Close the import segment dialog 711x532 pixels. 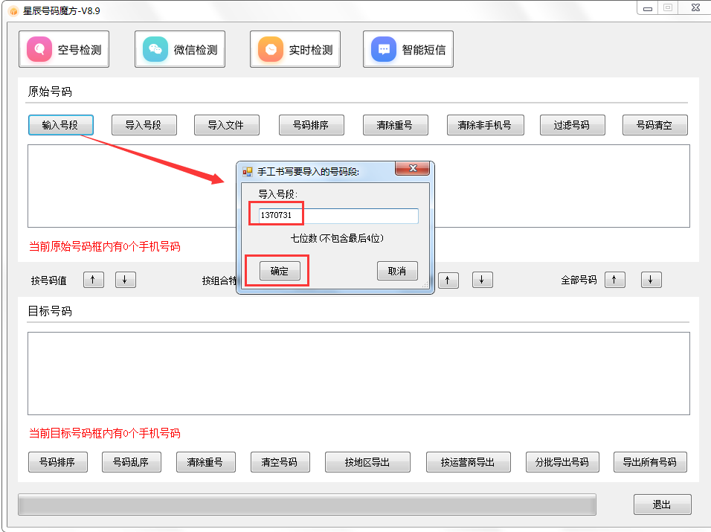click(412, 168)
